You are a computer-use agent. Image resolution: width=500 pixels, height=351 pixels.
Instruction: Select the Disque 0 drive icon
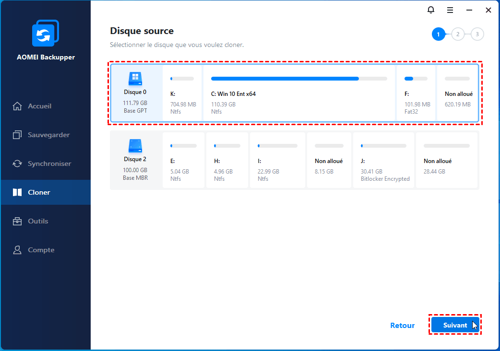[135, 79]
